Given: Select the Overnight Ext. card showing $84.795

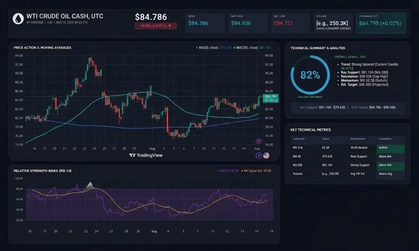Looking at the screenshot, I should click(381, 23).
